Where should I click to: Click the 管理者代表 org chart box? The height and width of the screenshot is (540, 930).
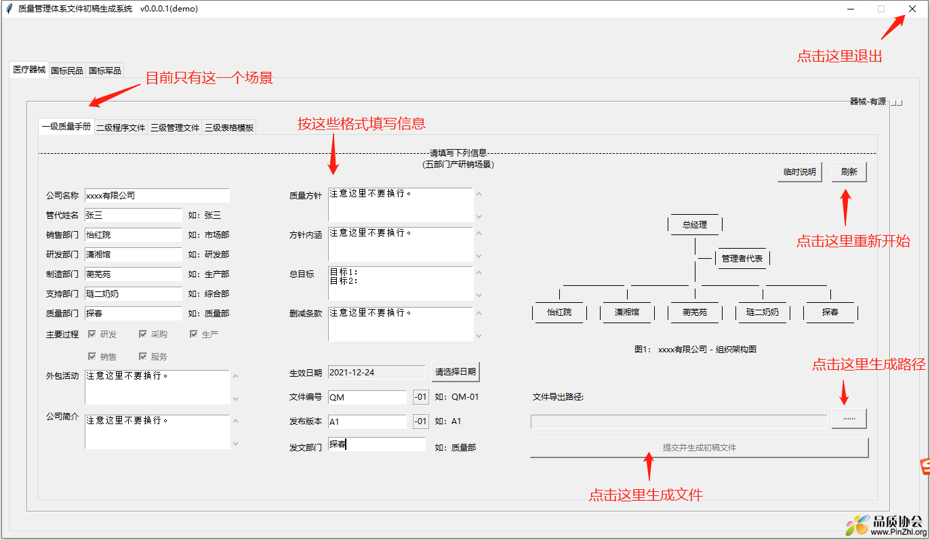[742, 258]
